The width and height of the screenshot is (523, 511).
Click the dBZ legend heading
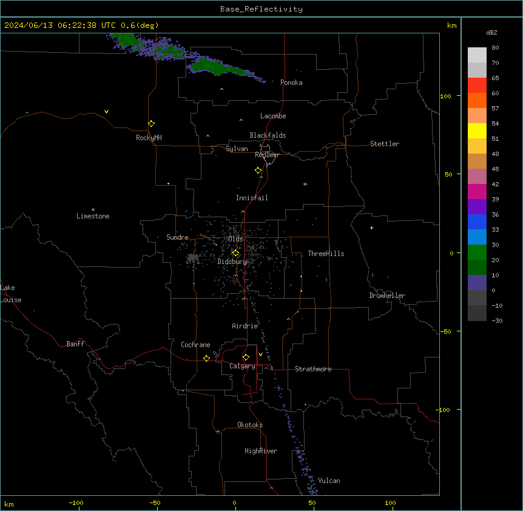coord(491,32)
